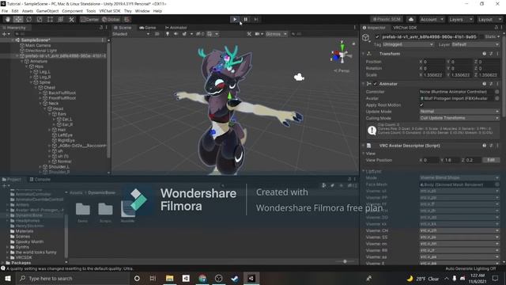Open Transform component help icon
Viewport: 506px width, 285px height.
(x=484, y=54)
